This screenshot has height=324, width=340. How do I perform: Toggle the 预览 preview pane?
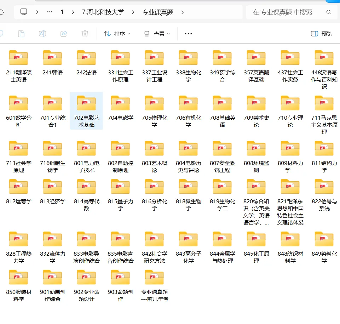pyautogui.click(x=322, y=34)
